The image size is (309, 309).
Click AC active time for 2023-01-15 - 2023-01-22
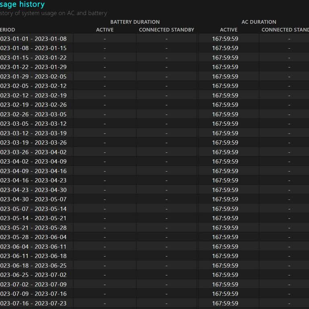tap(225, 58)
